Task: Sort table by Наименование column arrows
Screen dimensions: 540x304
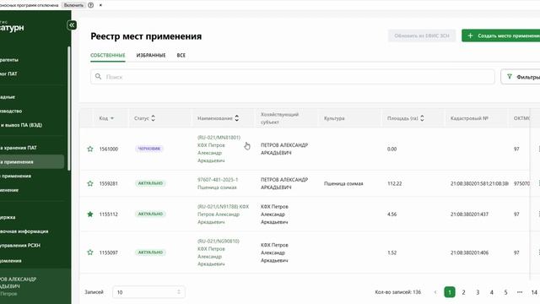Action: pos(236,118)
